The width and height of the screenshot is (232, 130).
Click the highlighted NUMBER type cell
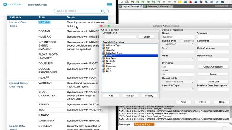44,22
